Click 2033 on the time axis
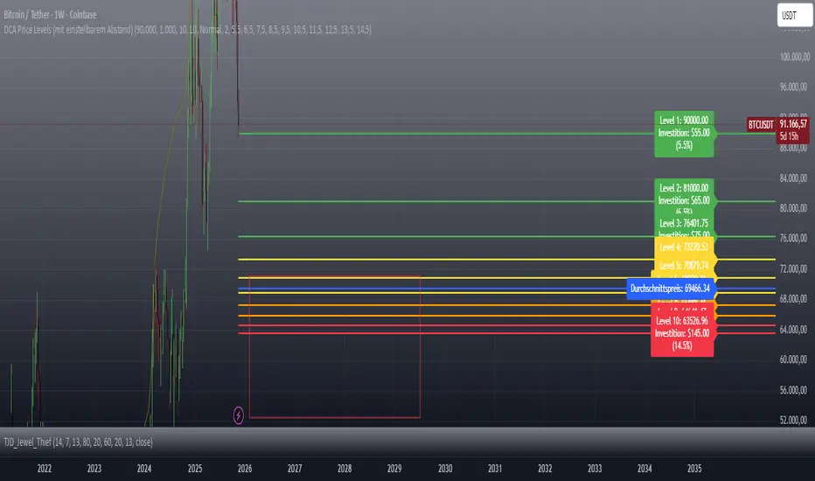Viewport: 815px width, 481px height. coord(595,469)
